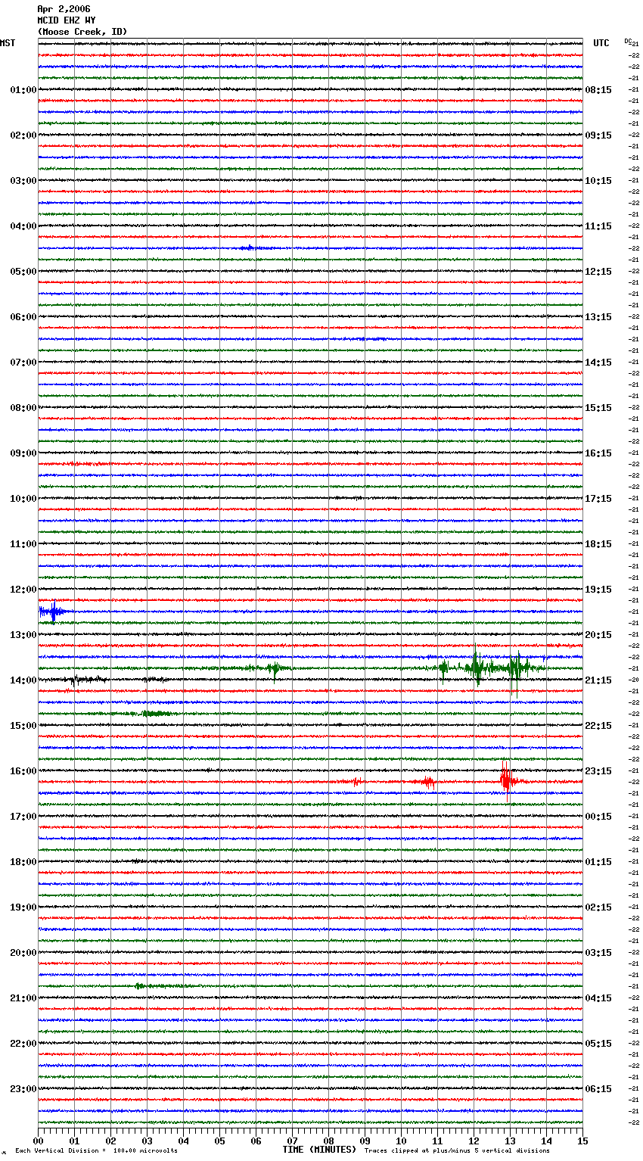The width and height of the screenshot is (643, 1161).
Task: Click the 14:00 MST time label
Action: coord(23,680)
